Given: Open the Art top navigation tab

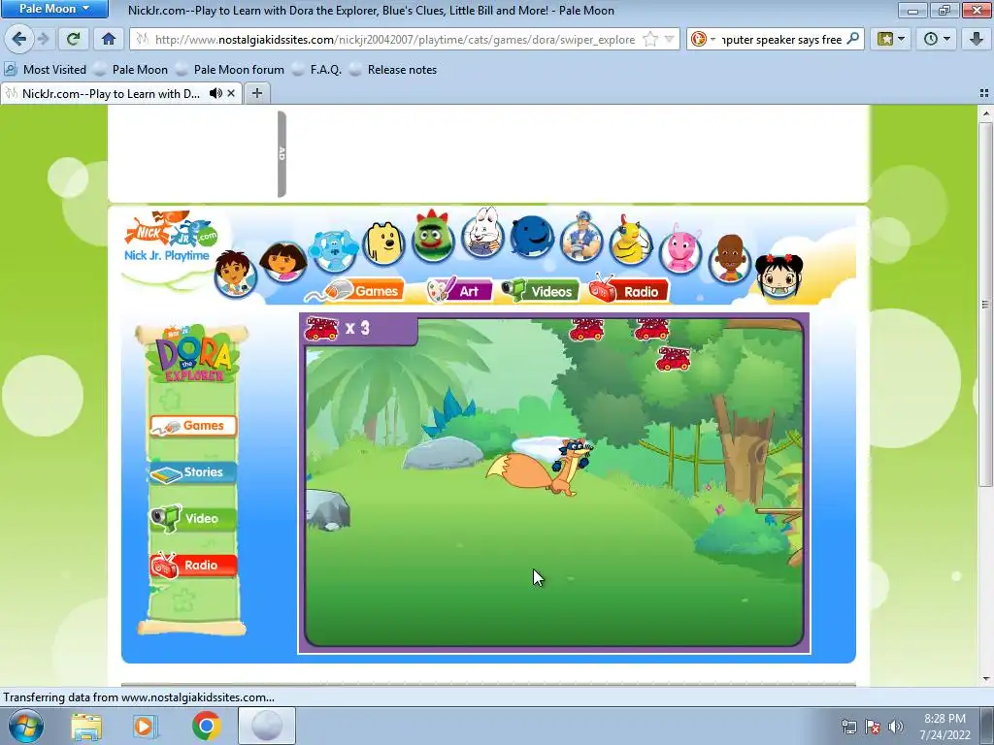Looking at the screenshot, I should [460, 291].
